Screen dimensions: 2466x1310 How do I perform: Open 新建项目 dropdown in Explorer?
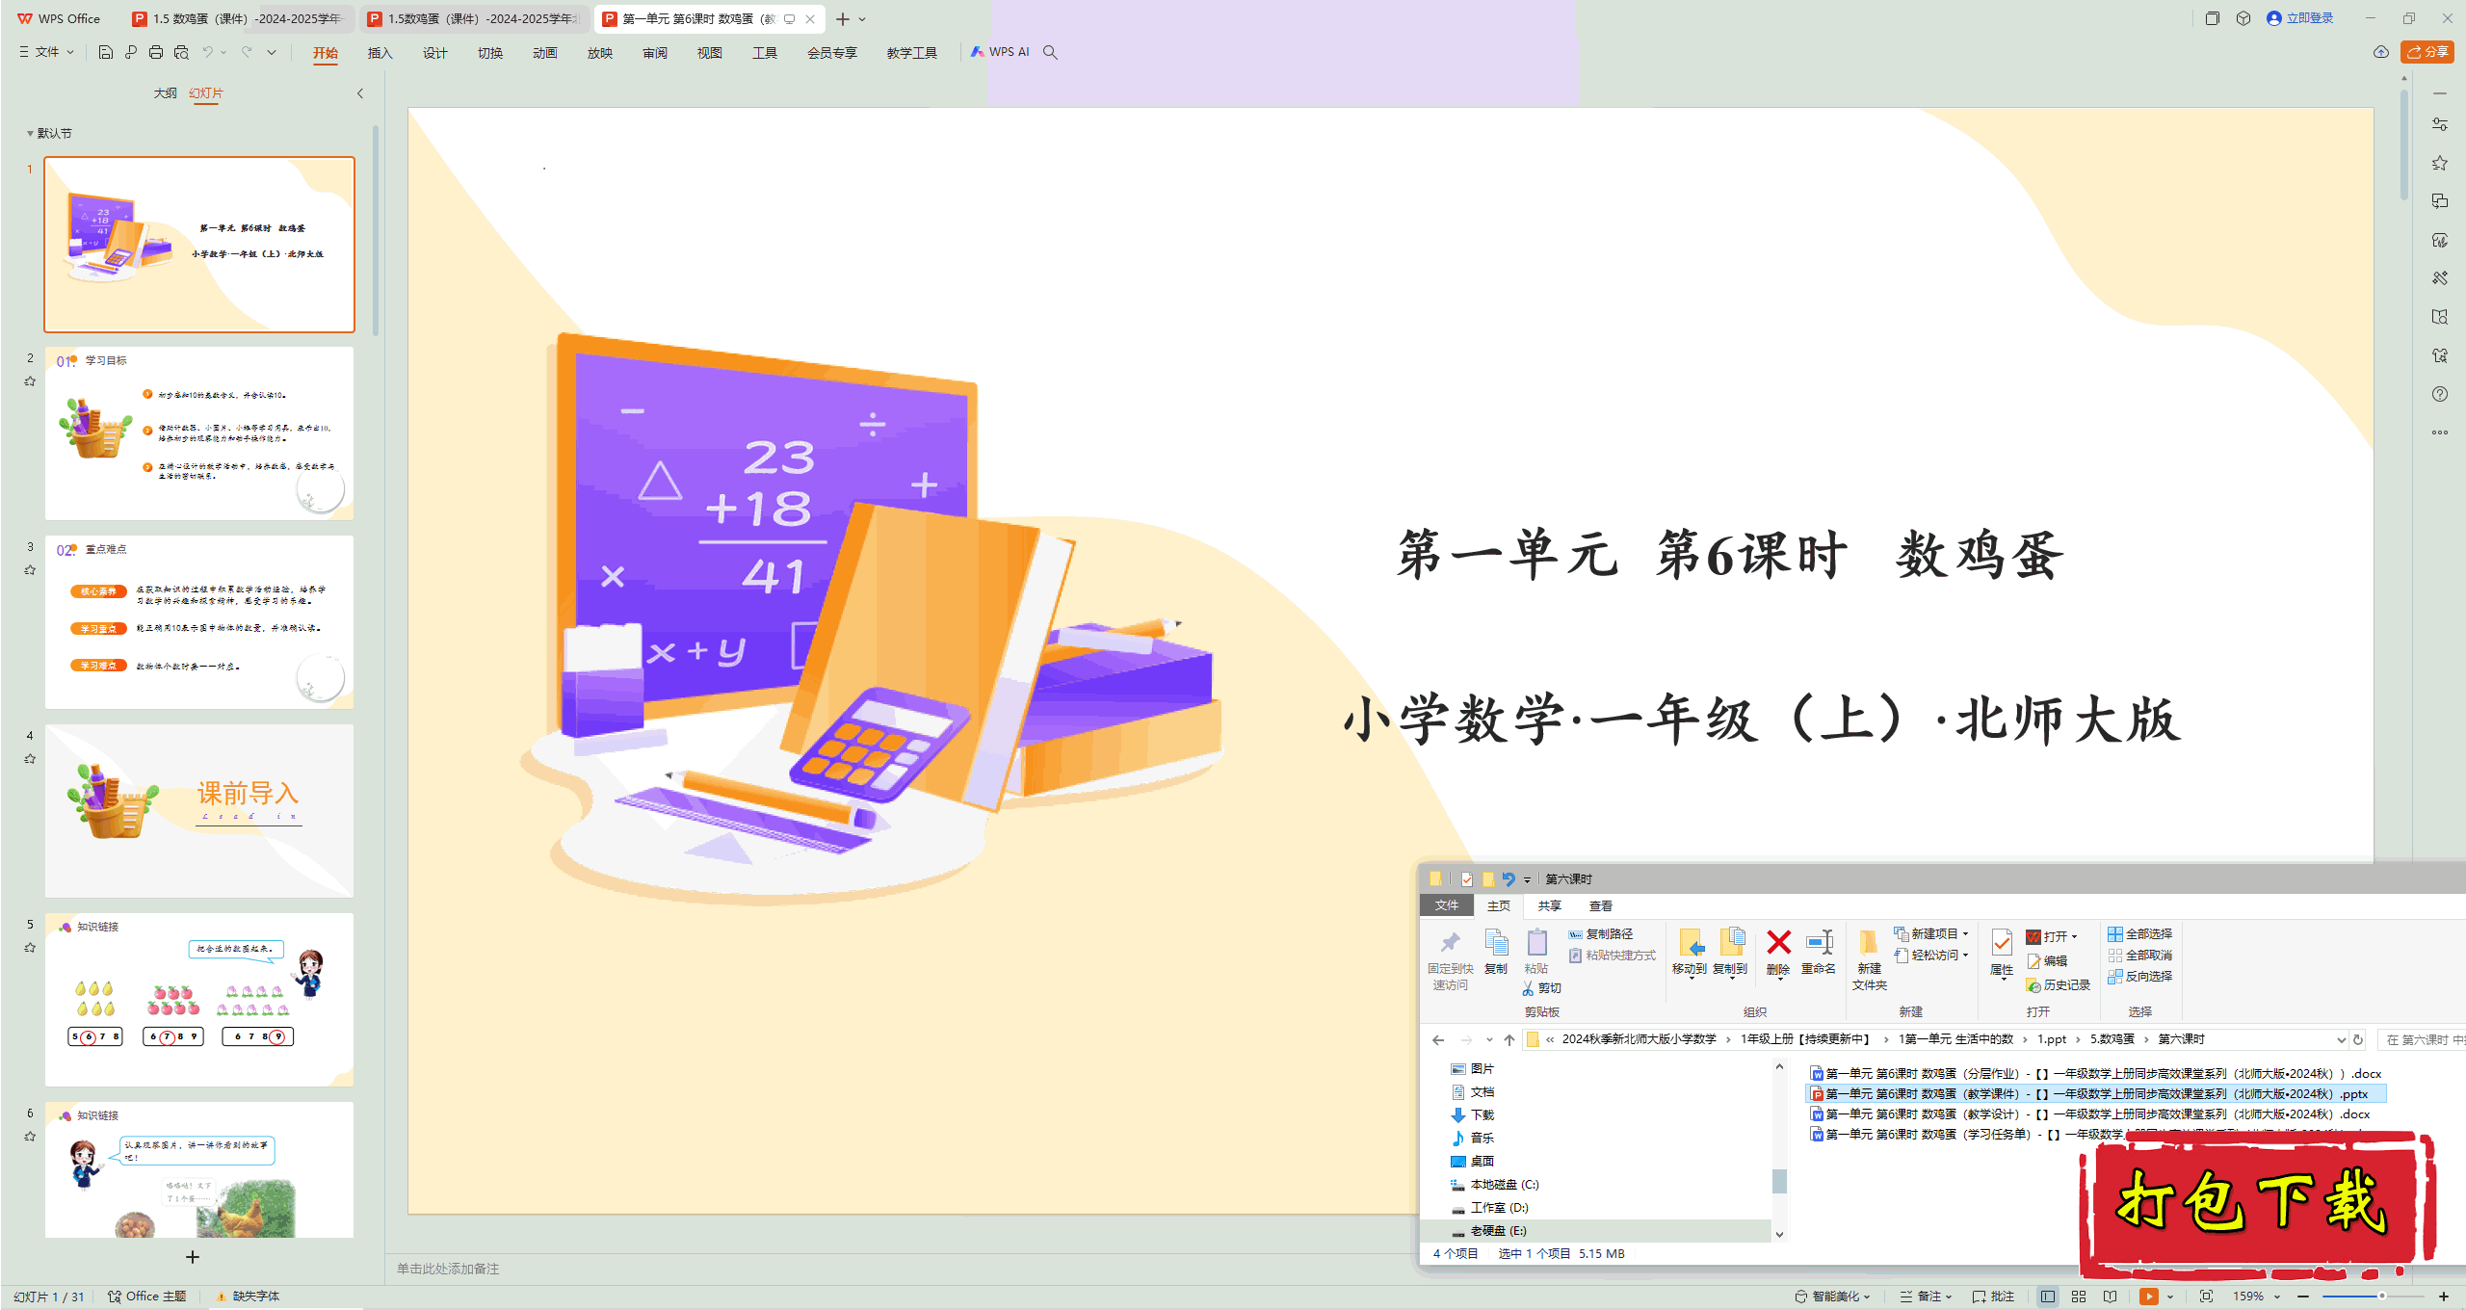[x=1931, y=934]
